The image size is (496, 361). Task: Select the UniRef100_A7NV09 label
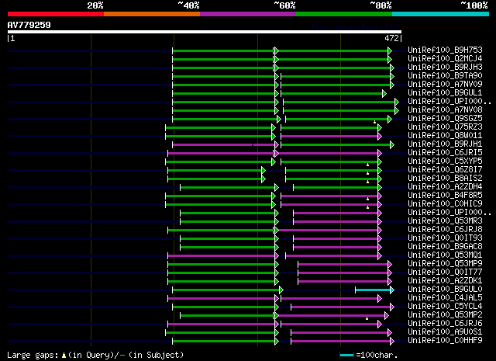click(x=445, y=85)
